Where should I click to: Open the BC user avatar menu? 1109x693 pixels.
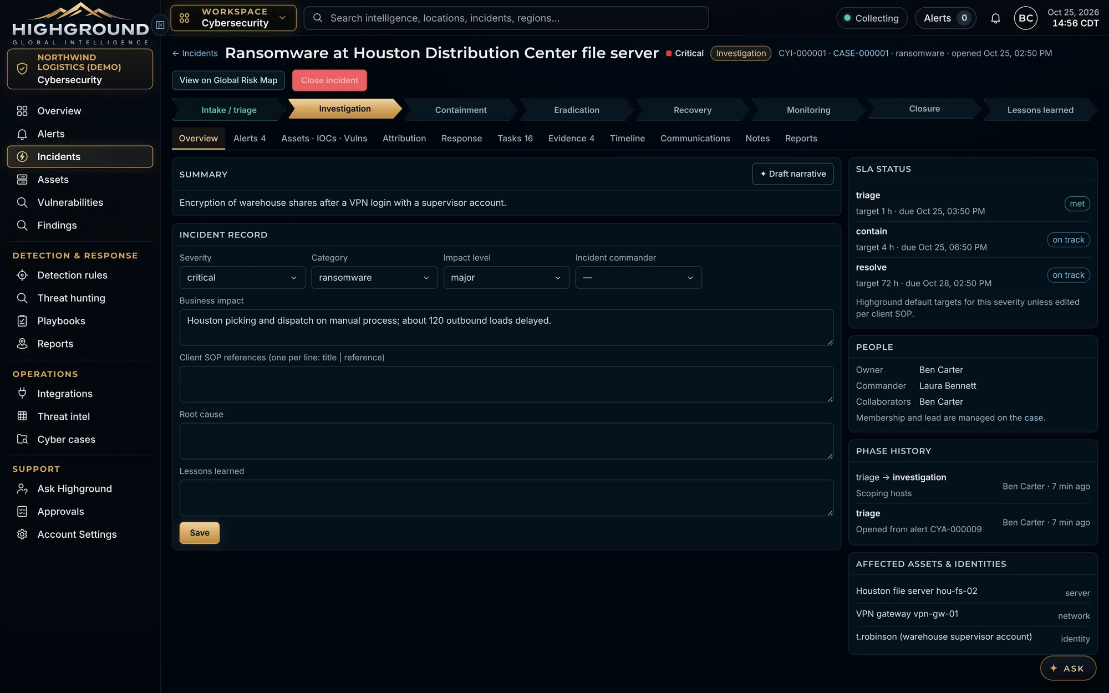(x=1025, y=18)
